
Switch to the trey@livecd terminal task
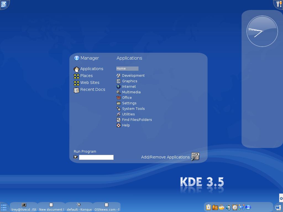24,207
